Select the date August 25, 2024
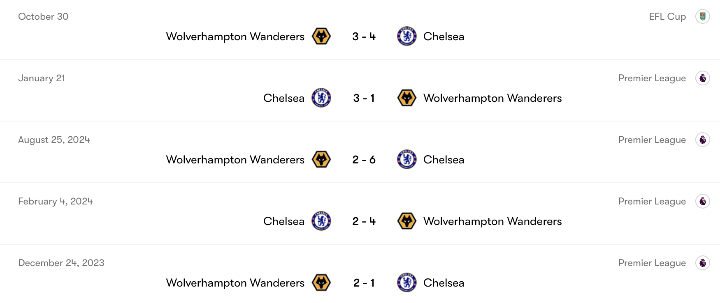This screenshot has height=303, width=720. [53, 140]
